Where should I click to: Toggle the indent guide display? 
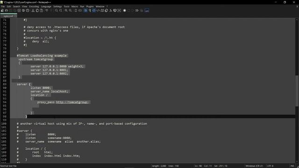click(94, 10)
